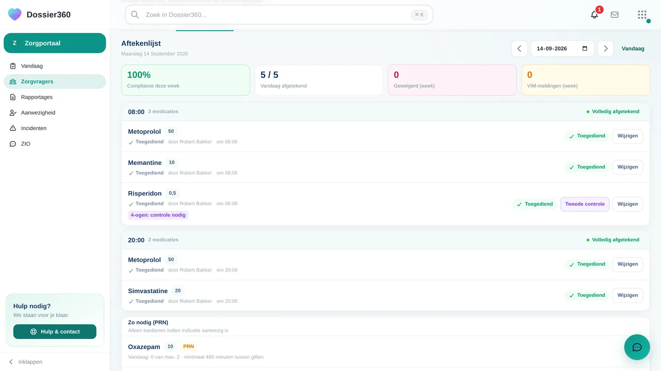Click the Hulp & contact button

click(x=55, y=332)
